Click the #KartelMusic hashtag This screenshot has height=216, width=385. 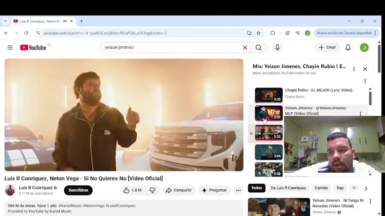click(70, 206)
